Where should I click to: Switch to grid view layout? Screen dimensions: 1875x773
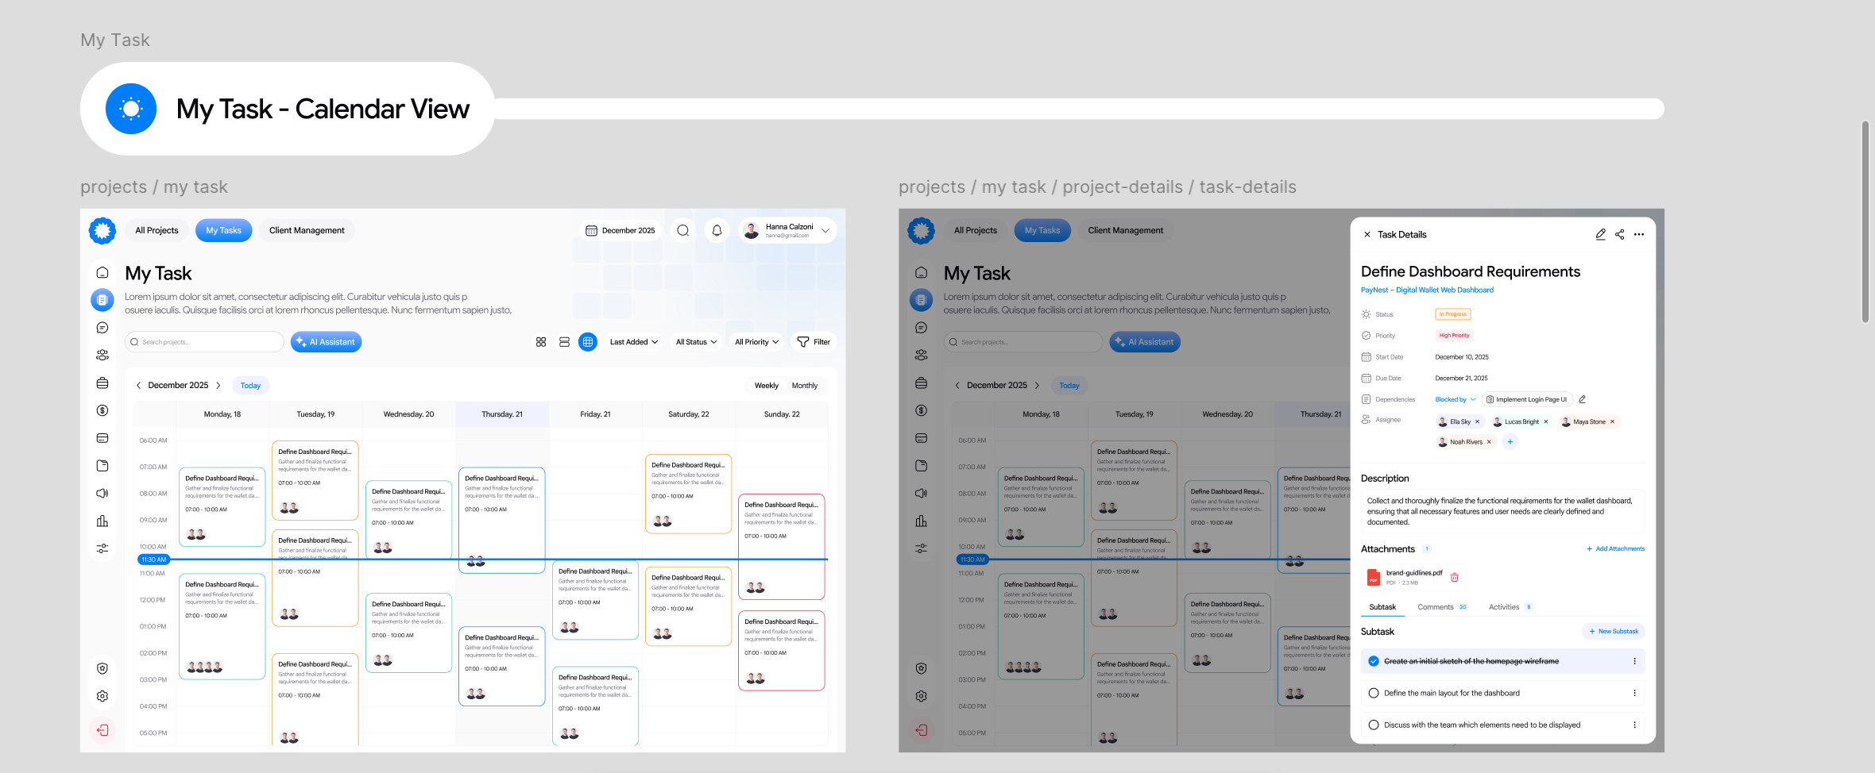click(541, 342)
